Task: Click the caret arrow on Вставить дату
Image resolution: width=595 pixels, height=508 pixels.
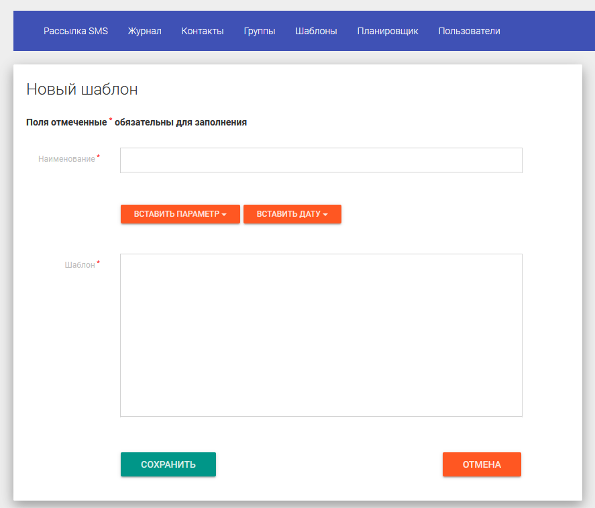Action: click(325, 215)
